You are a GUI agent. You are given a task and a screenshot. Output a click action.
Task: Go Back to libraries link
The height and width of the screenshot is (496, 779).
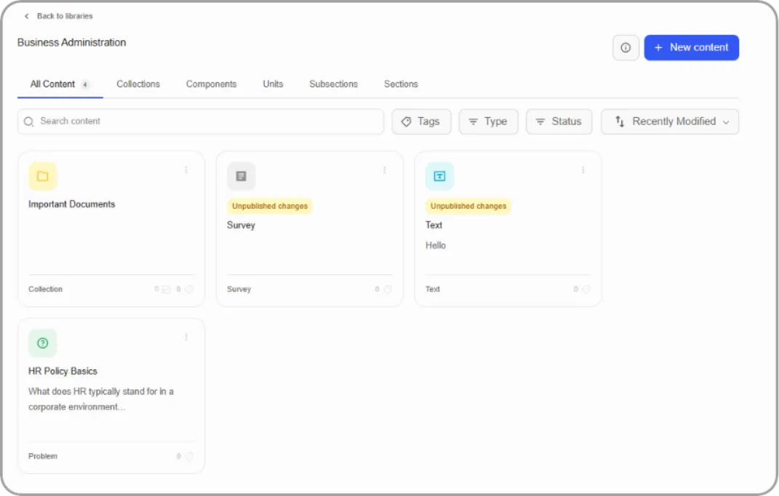65,16
